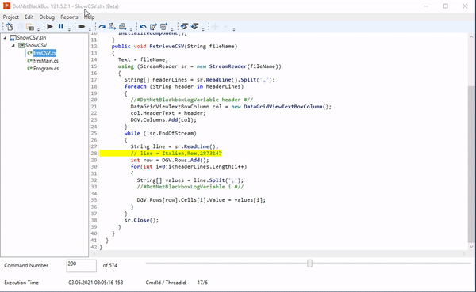Click the CmdId / ThreadId value '17/6'

202,283
